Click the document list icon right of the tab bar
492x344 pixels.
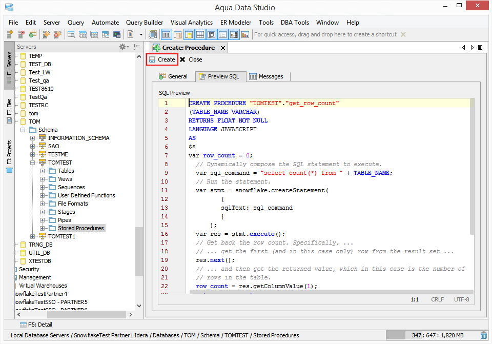pos(480,47)
